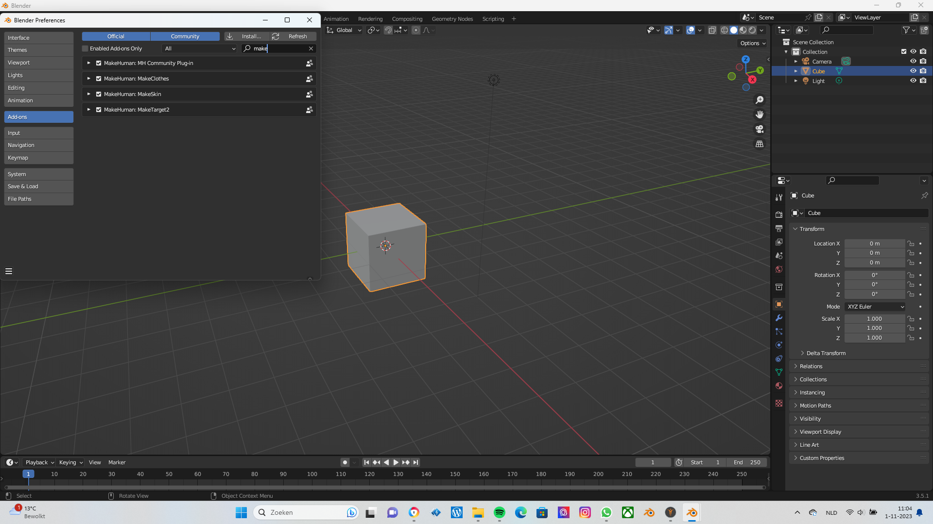The image size is (933, 524).
Task: Open the View Layer properties tab
Action: click(x=779, y=242)
